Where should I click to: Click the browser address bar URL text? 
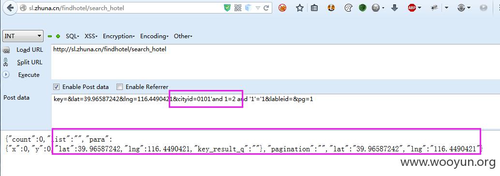(x=76, y=8)
